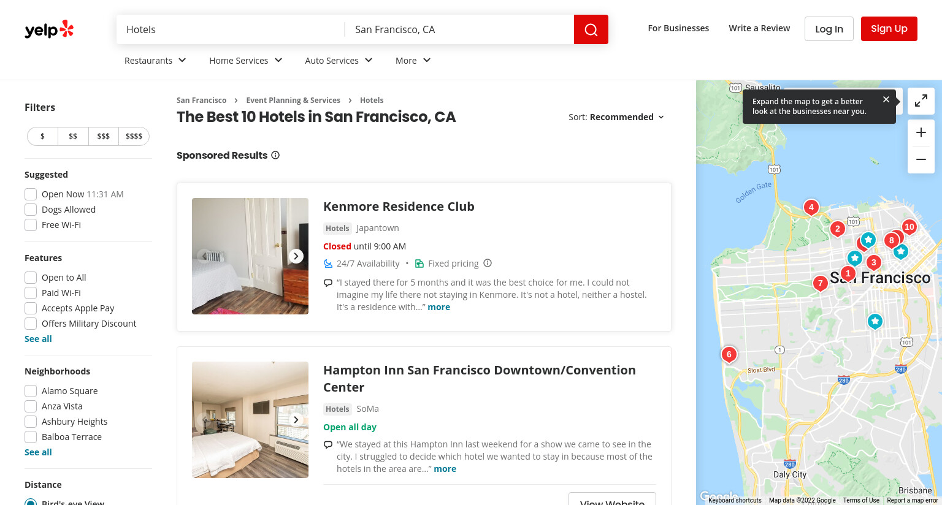
Task: Open the Sort Recommended dropdown
Action: (x=616, y=117)
